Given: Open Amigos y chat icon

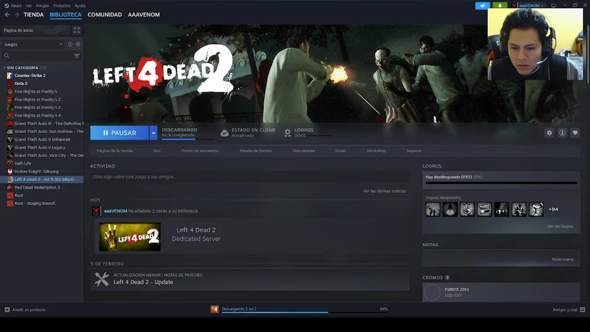Looking at the screenshot, I should [x=583, y=310].
